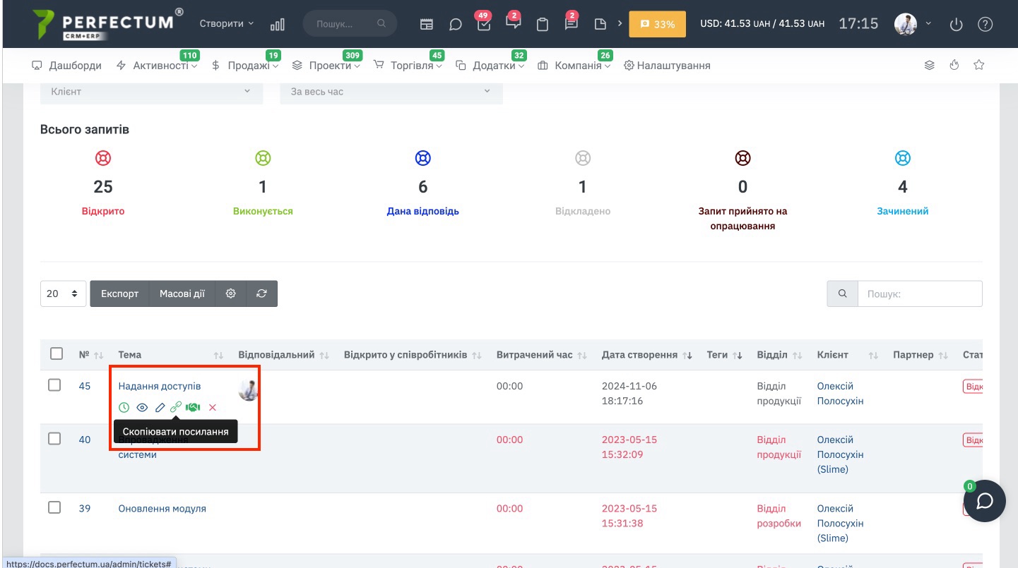Open the За весь час period dropdown

point(391,92)
